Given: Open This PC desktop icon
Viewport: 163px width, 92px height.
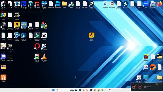Looking at the screenshot, I should pyautogui.click(x=146, y=78).
